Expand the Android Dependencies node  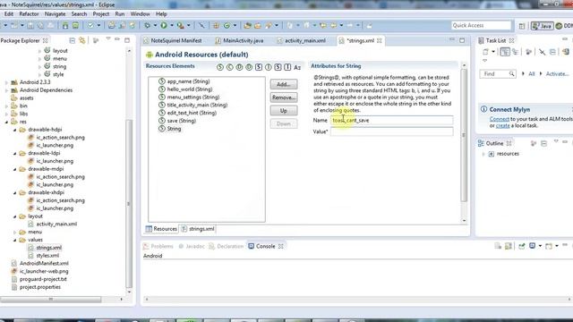click(x=6, y=90)
